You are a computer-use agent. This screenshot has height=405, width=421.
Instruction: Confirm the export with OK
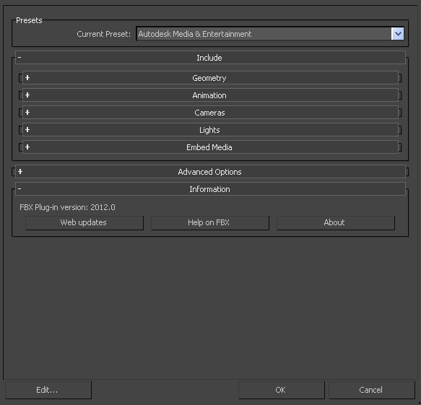coord(282,390)
